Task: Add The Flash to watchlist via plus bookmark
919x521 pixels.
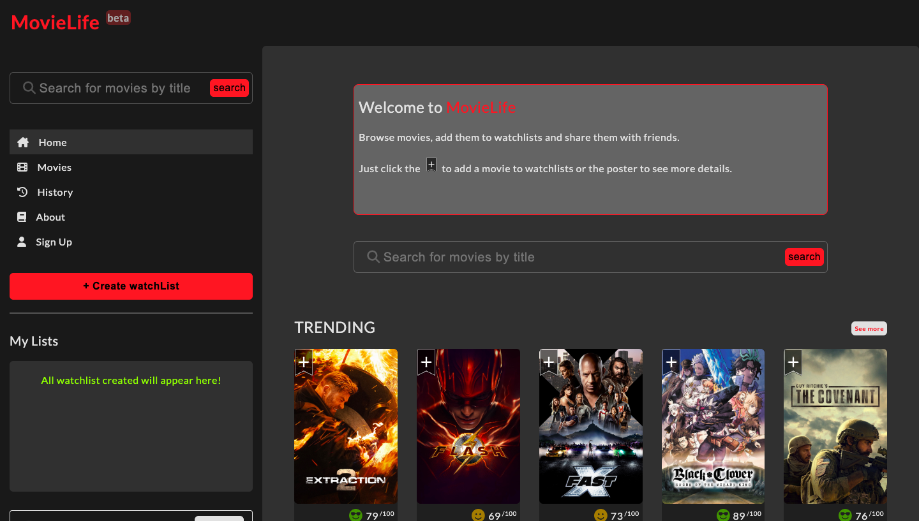Action: coord(426,362)
